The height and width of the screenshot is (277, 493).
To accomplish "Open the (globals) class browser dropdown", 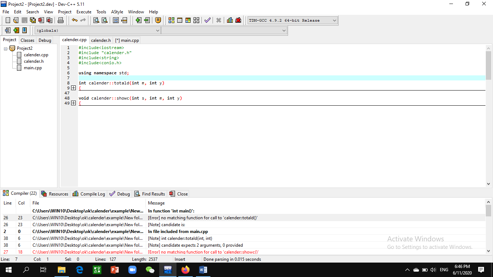I will point(158,30).
